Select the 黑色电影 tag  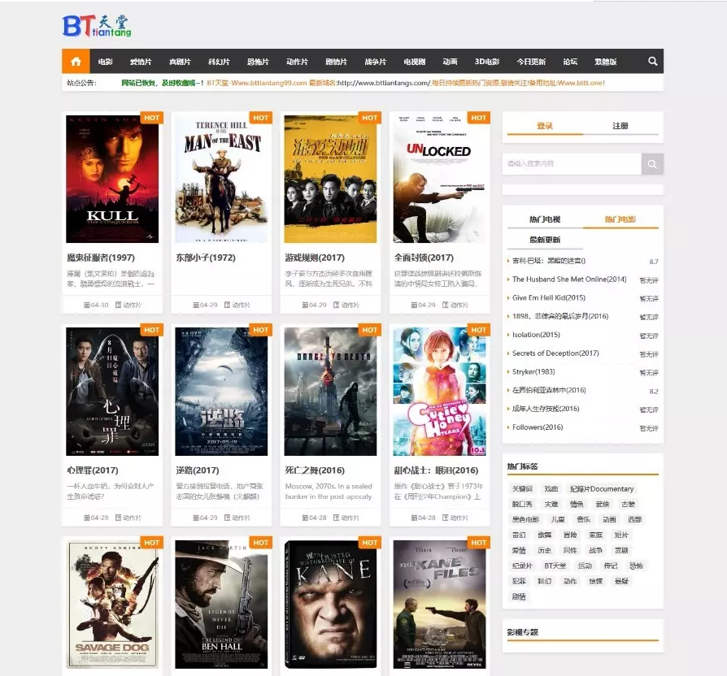tap(526, 519)
